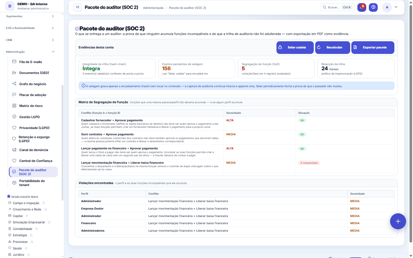Click the Retenção e expurgo shield icon
413x258 pixels.
click(14, 139)
